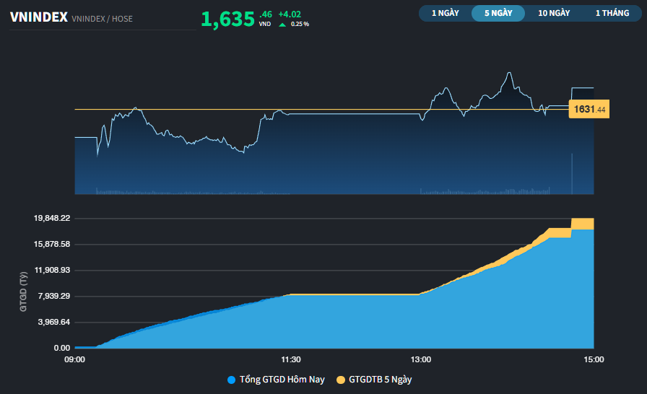Click the GTGD (Tỷ) vertical axis title
This screenshot has width=647, height=394.
(23, 292)
